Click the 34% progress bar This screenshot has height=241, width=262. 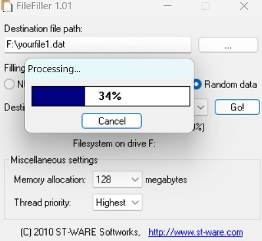point(111,96)
